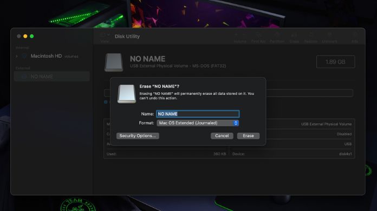
Task: Click the drive icon in the erase dialog
Action: pyautogui.click(x=126, y=94)
